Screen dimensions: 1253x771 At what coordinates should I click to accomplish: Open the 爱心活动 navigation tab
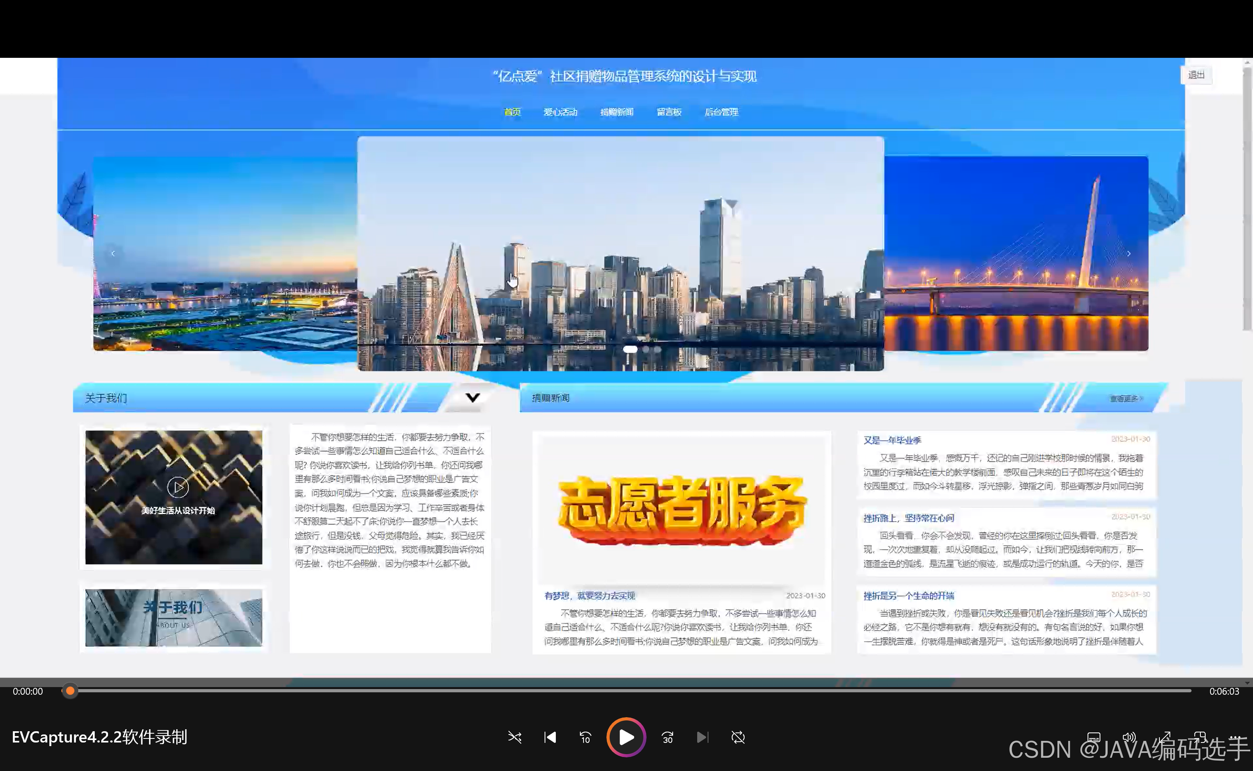(x=560, y=112)
